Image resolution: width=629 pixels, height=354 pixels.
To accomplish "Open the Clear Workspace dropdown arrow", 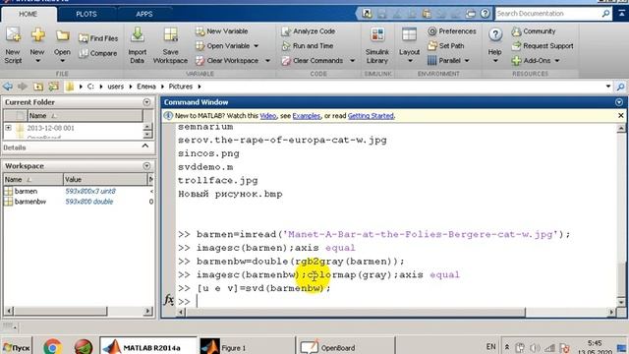I will (267, 61).
